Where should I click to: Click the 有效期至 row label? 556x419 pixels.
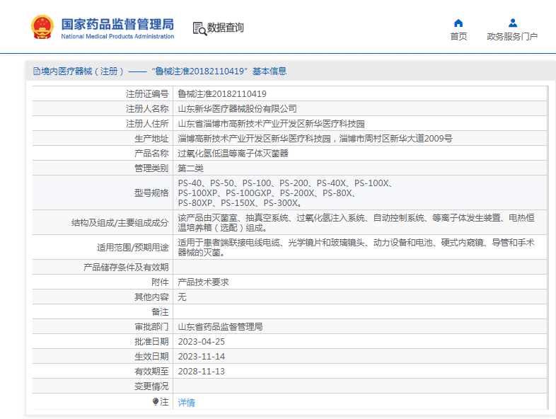coord(151,372)
